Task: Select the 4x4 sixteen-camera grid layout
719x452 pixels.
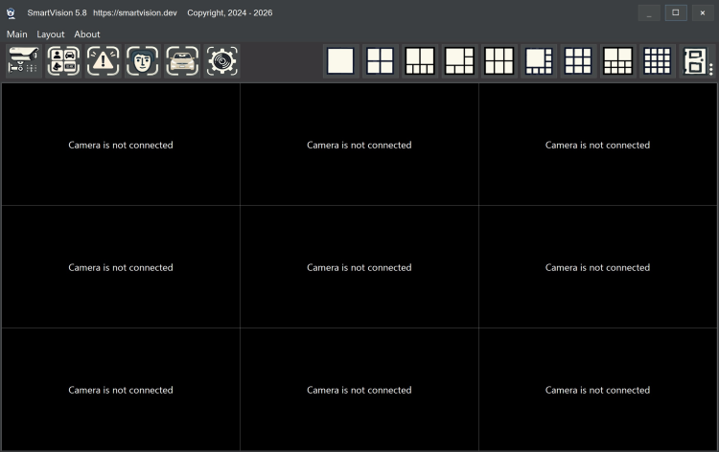Action: pos(657,61)
